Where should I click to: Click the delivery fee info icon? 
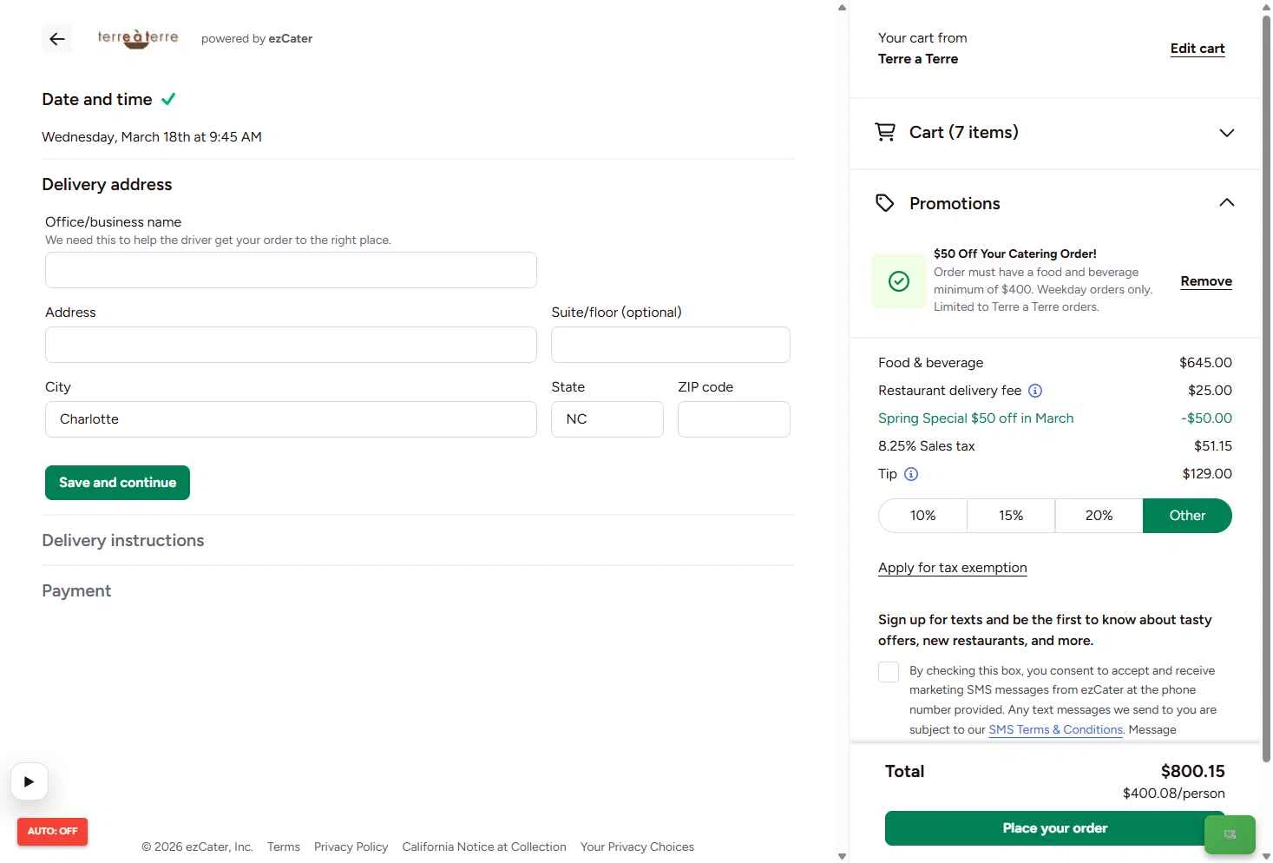click(1035, 391)
